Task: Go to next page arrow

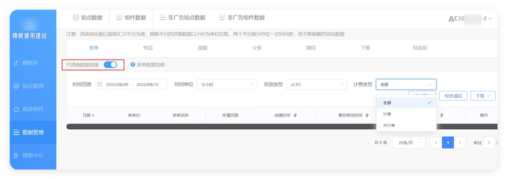Action: [x=460, y=143]
